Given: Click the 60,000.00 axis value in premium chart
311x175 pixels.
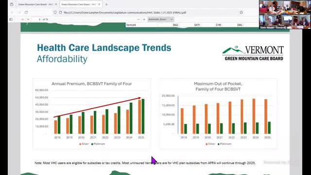Looking at the screenshot, I should [42, 90].
